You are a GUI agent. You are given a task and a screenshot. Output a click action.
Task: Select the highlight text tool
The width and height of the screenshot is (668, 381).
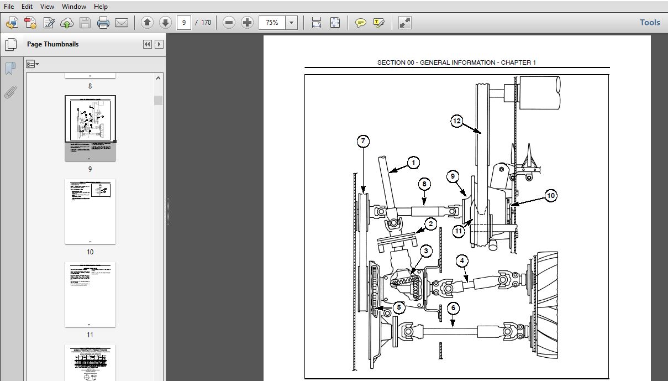pyautogui.click(x=378, y=23)
